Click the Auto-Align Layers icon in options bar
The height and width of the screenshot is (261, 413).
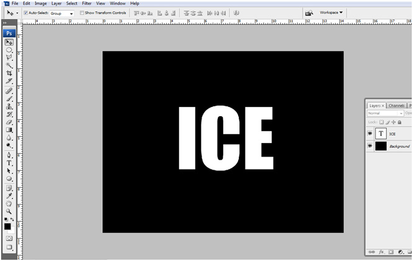[x=236, y=12]
